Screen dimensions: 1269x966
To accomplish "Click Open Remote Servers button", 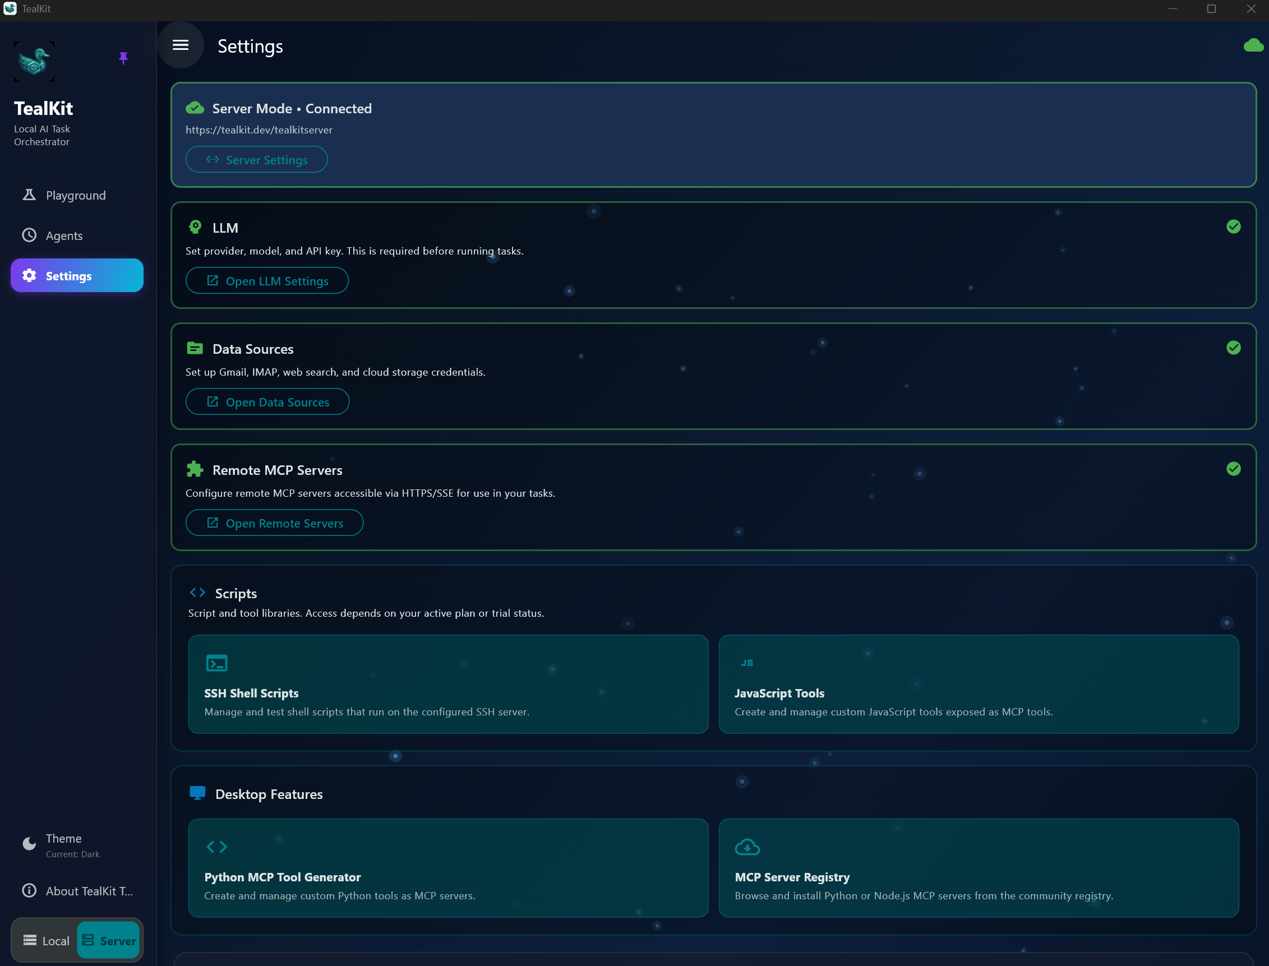I will point(274,523).
